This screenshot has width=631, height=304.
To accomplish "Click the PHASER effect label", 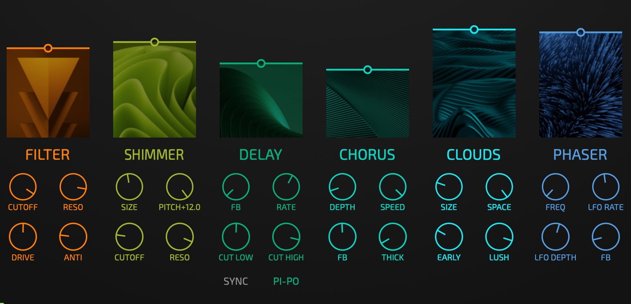I will tap(580, 155).
